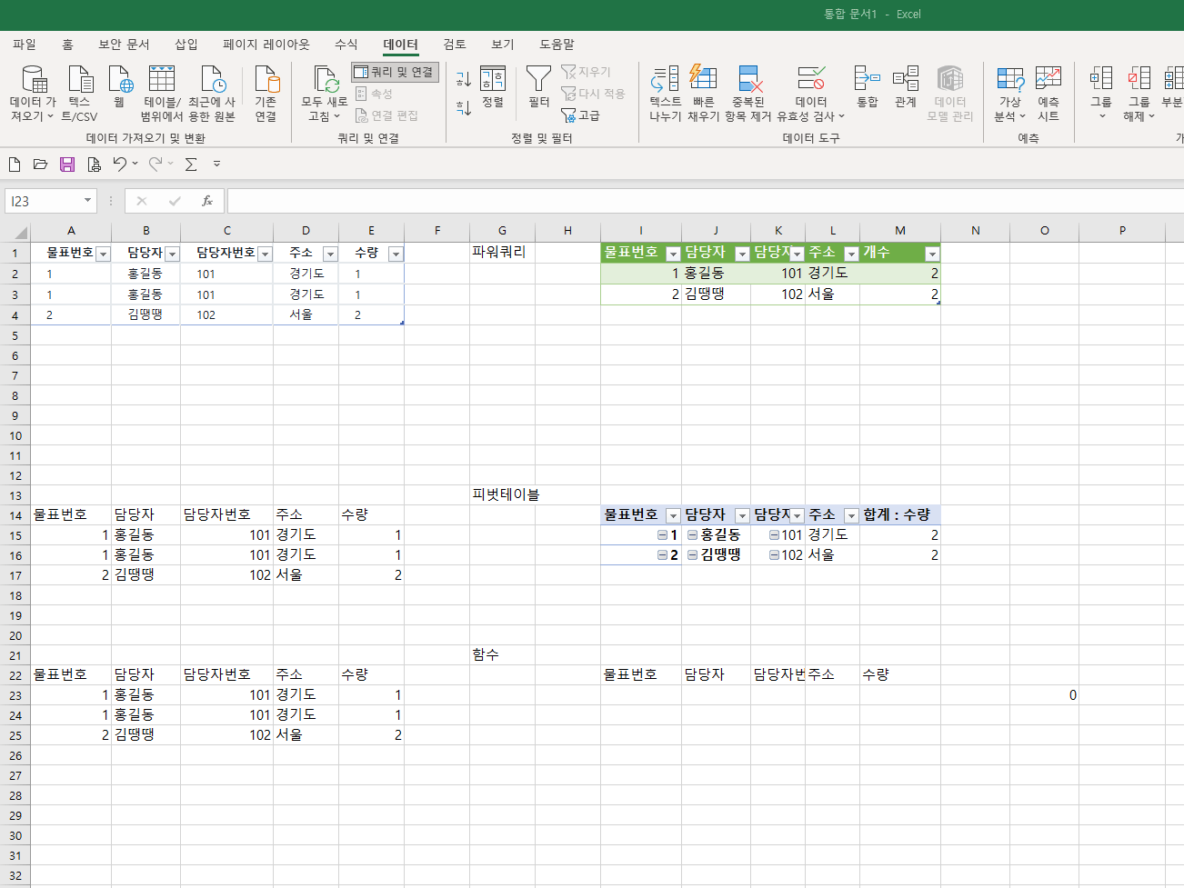The width and height of the screenshot is (1184, 888).
Task: Collapse the 홍길동 pivot row
Action: (692, 535)
